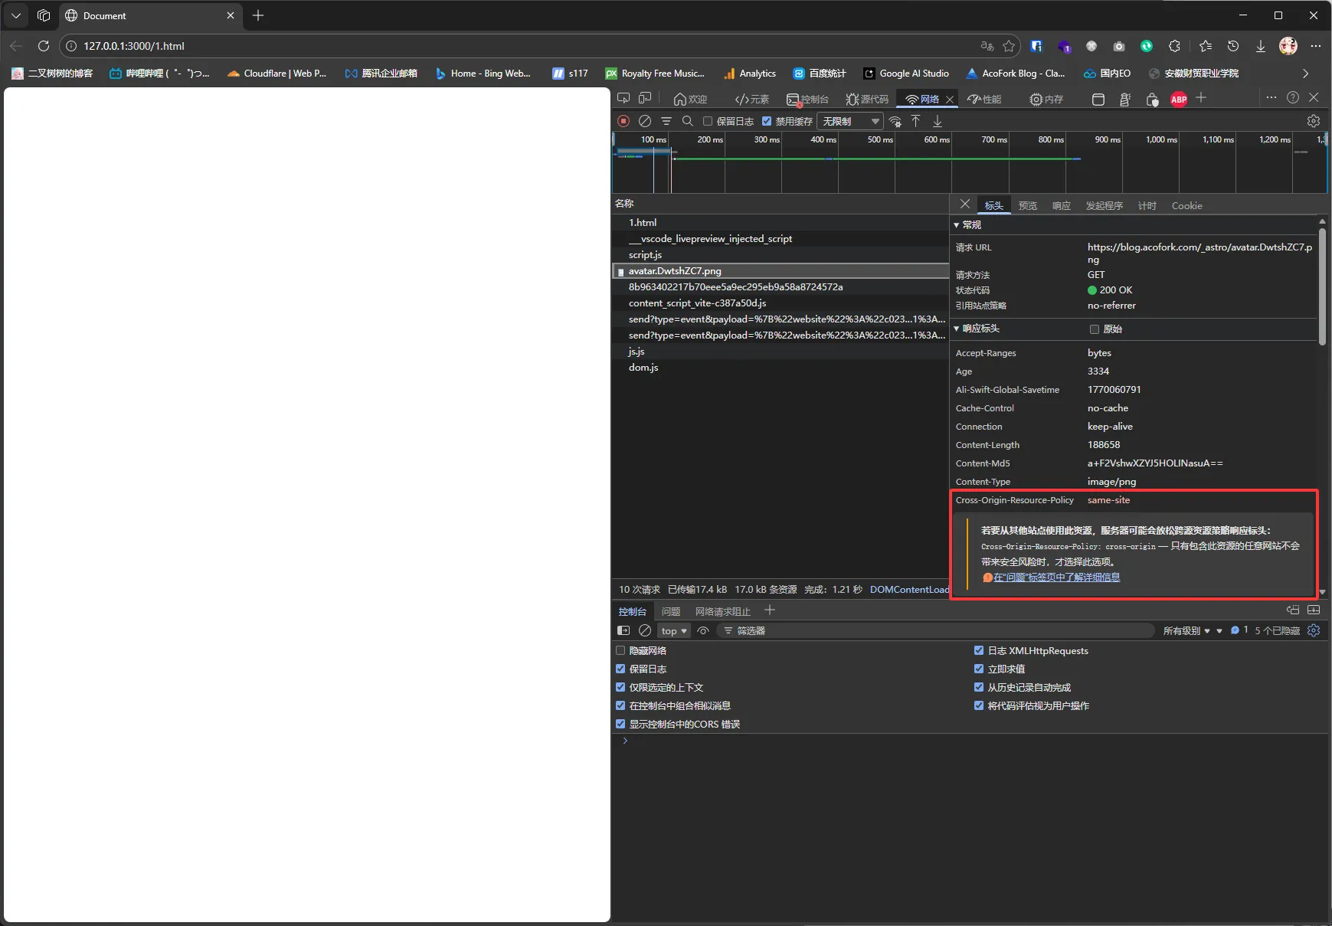Check the 隐藏网络 console option
This screenshot has height=926, width=1332.
[621, 650]
